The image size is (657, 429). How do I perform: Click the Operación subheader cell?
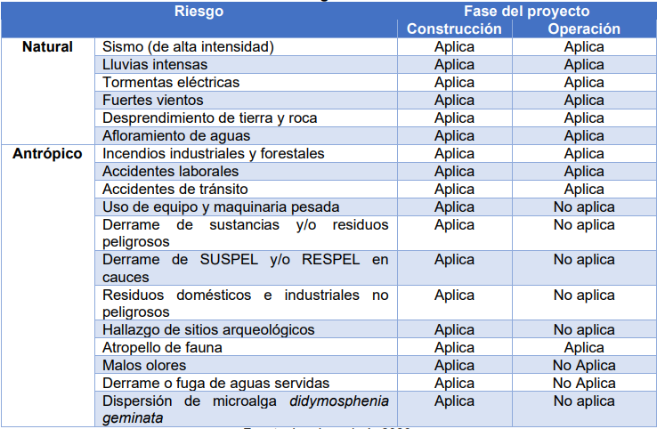tap(584, 28)
